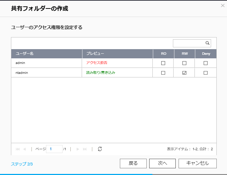227x175 pixels.
Task: Go to previous page arrow
Action: pyautogui.click(x=24, y=149)
